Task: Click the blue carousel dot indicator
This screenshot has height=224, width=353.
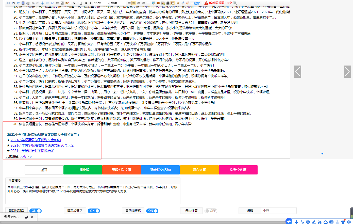Action: pos(322,154)
